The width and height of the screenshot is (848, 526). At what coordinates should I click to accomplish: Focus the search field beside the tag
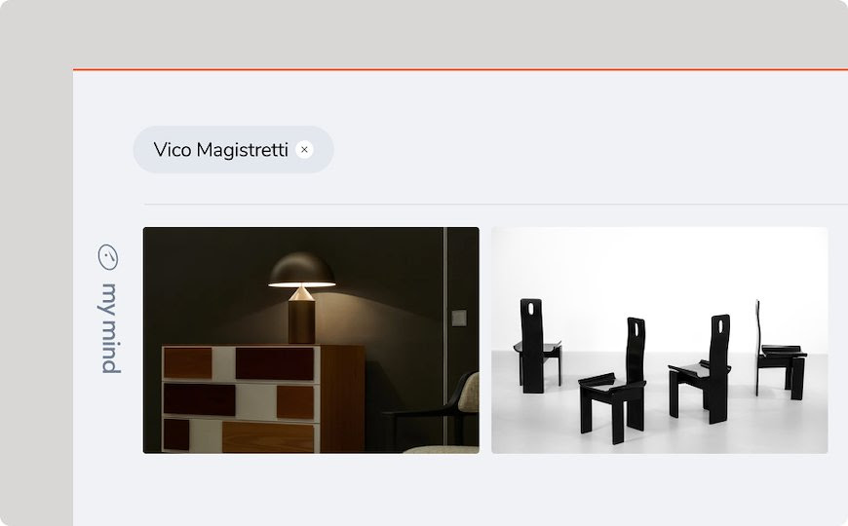(590, 150)
